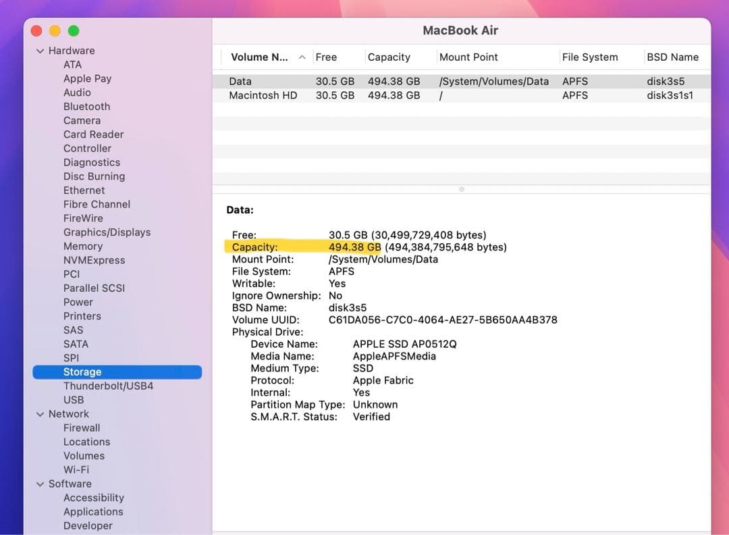The width and height of the screenshot is (729, 535).
Task: Open Firewall network information
Action: [x=82, y=428]
